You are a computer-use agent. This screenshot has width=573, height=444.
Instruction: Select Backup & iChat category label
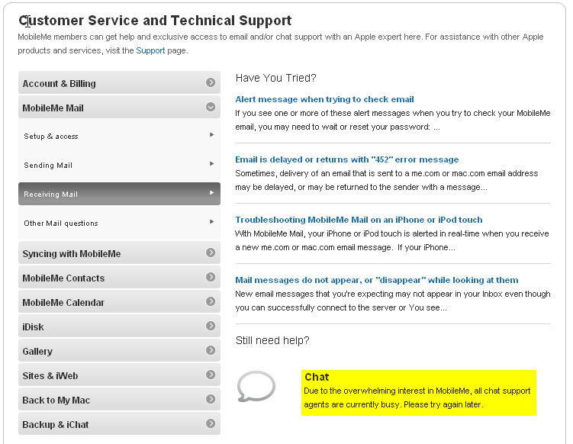point(55,425)
